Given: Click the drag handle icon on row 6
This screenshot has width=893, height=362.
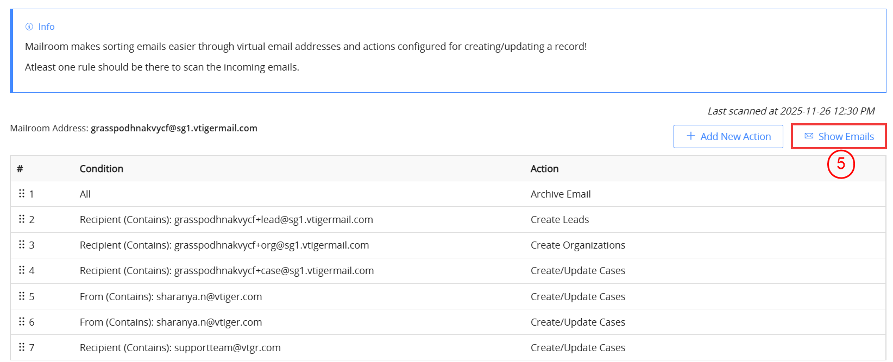Looking at the screenshot, I should (x=22, y=322).
